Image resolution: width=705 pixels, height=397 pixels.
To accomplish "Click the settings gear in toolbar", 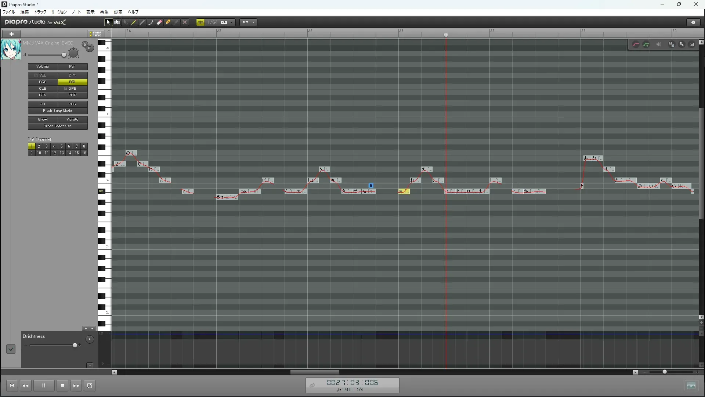I will pyautogui.click(x=693, y=22).
